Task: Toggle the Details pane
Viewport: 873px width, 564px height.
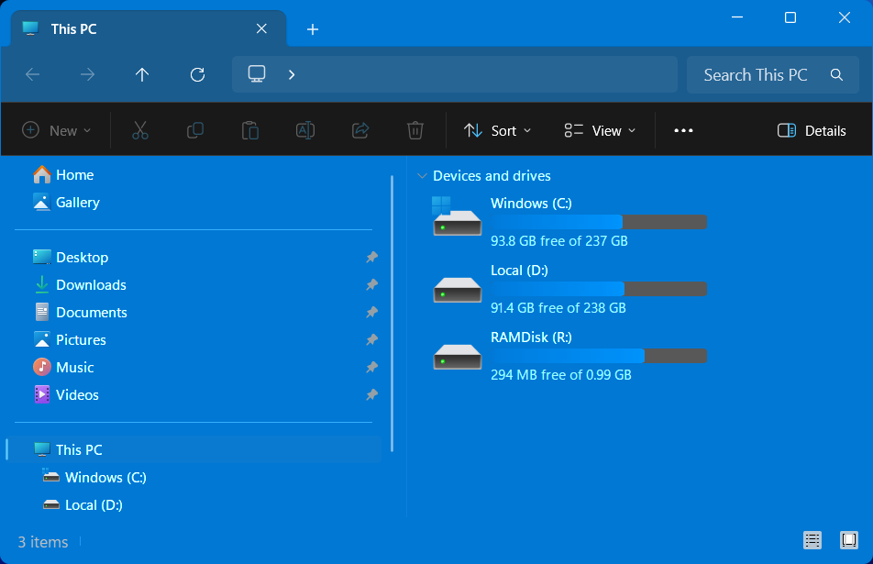Action: pyautogui.click(x=812, y=131)
